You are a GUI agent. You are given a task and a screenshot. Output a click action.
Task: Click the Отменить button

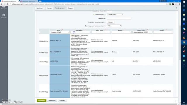click(62, 101)
